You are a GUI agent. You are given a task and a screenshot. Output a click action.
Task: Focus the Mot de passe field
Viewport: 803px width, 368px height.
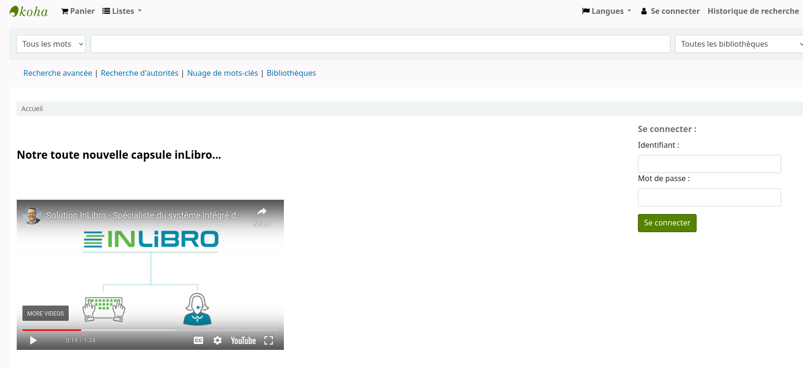coord(709,197)
